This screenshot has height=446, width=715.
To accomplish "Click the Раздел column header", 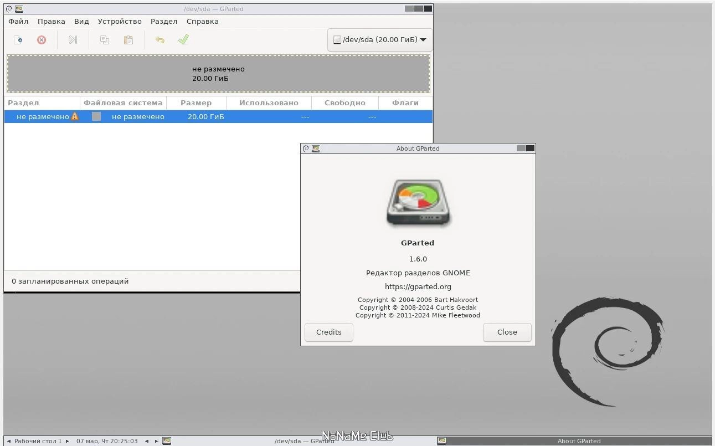I will click(x=42, y=103).
